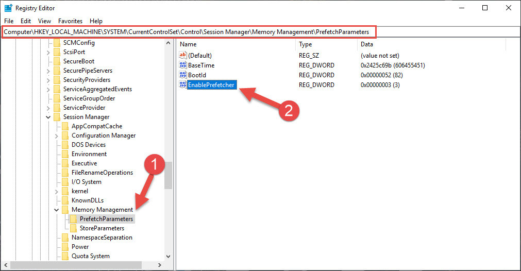Screen dimensions: 521x271
Task: Expand the kernel key
Action: (57, 192)
